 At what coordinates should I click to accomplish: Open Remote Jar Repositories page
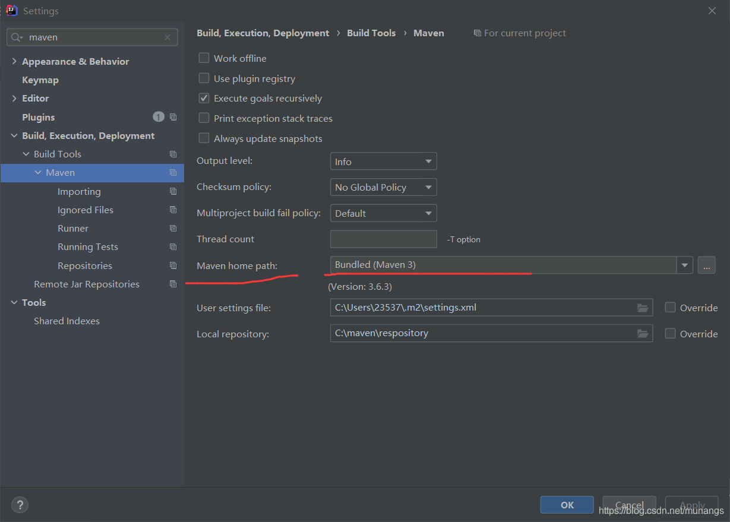[x=87, y=284]
